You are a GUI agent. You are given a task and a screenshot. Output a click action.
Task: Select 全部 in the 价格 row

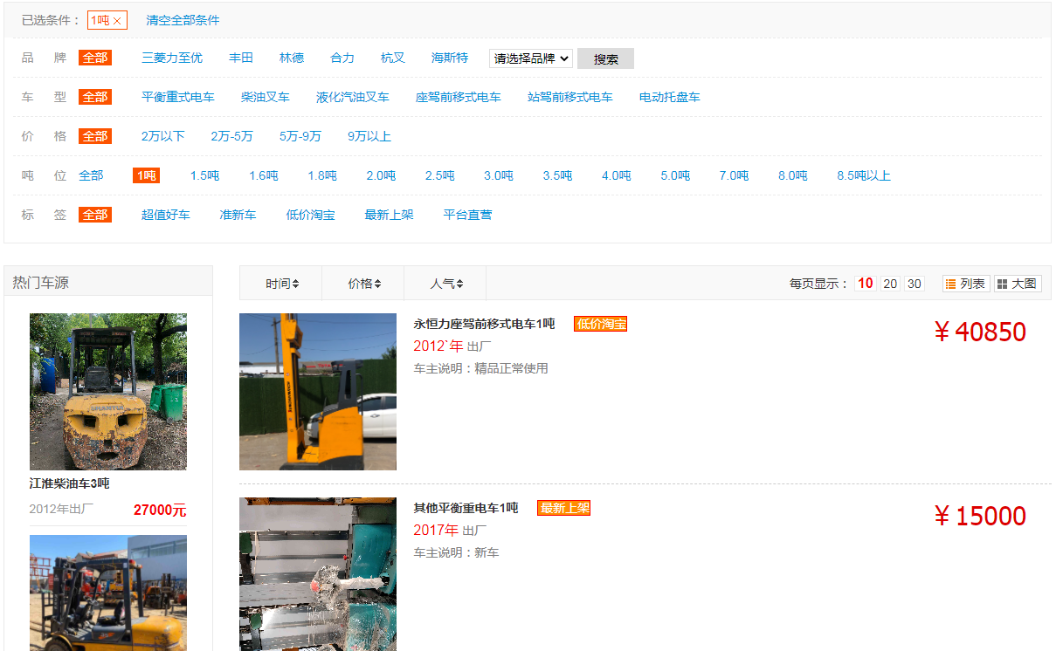click(x=95, y=136)
